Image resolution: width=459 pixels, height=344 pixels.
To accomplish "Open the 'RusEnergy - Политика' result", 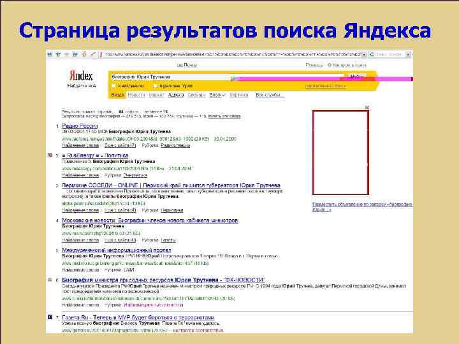I will click(x=95, y=155).
